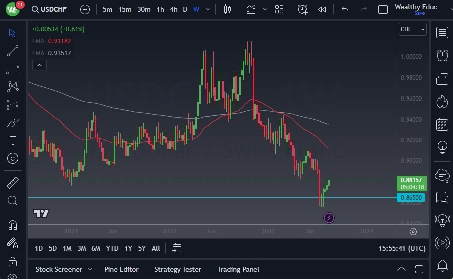The height and width of the screenshot is (279, 453).
Task: Open the Fibonacci retracement tool group
Action: (13, 69)
